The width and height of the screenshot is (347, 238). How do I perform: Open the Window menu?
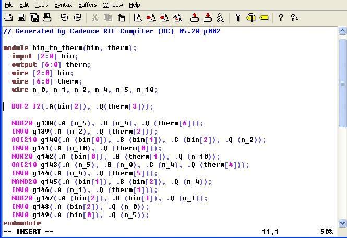tap(113, 5)
